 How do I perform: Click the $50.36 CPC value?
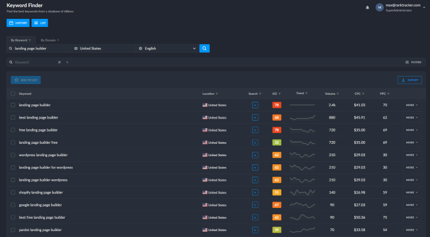click(x=359, y=218)
